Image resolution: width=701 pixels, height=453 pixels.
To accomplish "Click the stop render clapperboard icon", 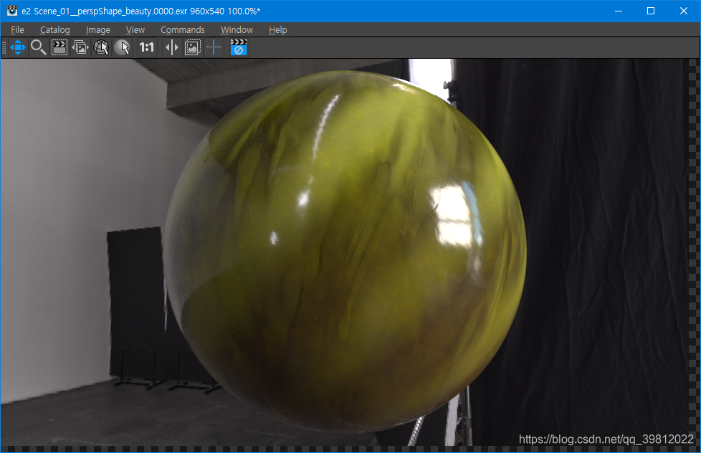I will (x=238, y=47).
